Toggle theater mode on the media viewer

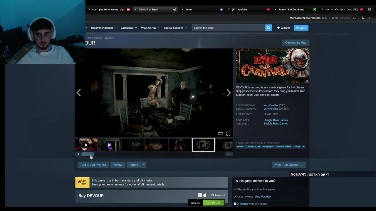220,134
